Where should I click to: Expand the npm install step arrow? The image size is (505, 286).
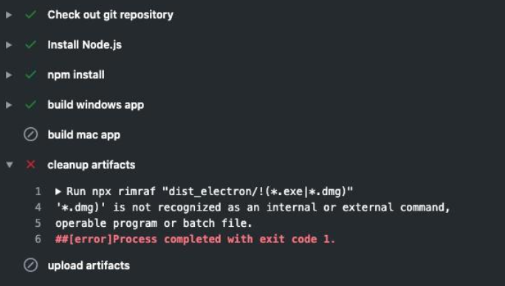[x=9, y=75]
